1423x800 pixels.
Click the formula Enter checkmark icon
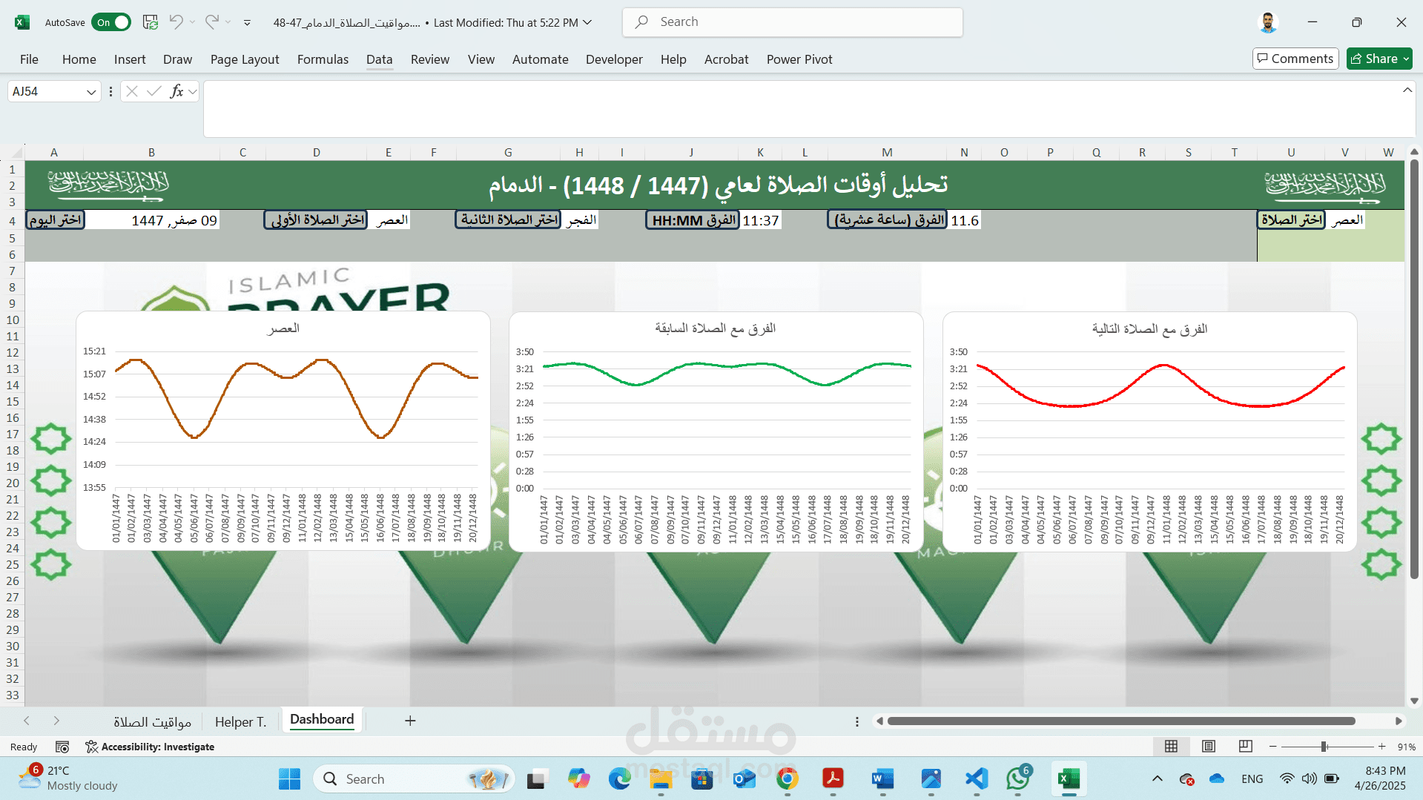tap(154, 91)
